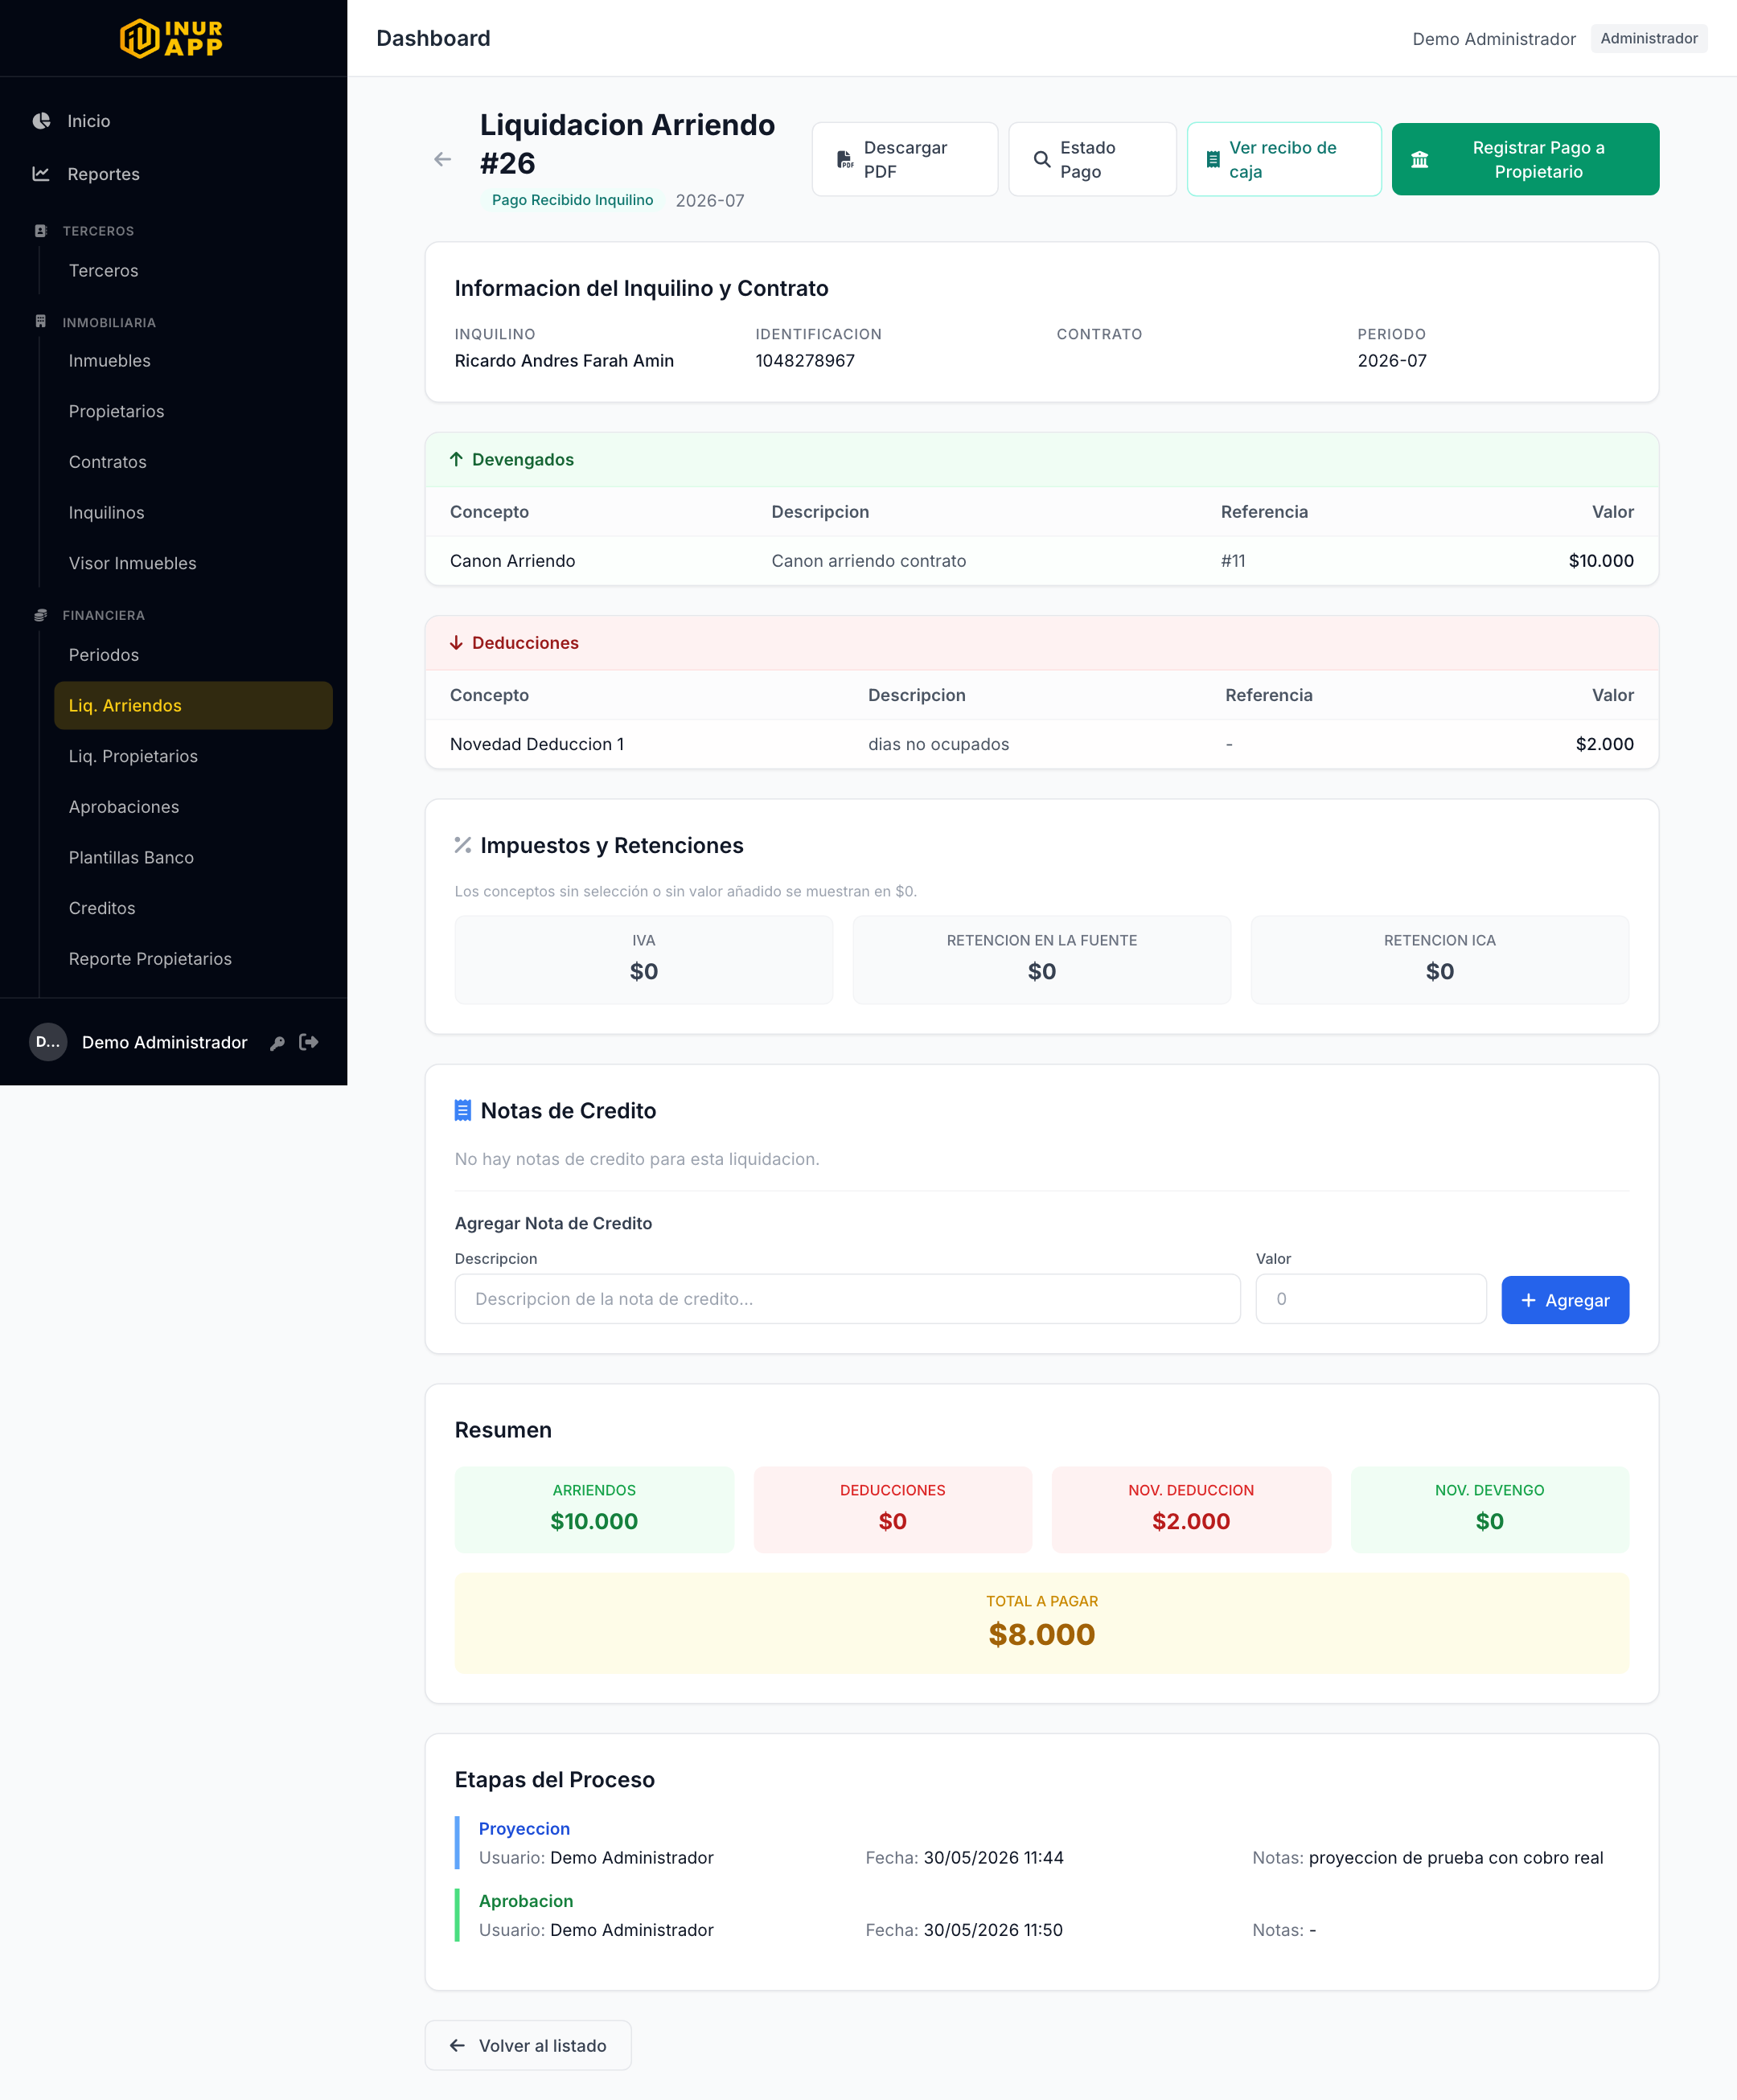Click the Financiera coins icon
Image resolution: width=1737 pixels, height=2100 pixels.
(41, 615)
